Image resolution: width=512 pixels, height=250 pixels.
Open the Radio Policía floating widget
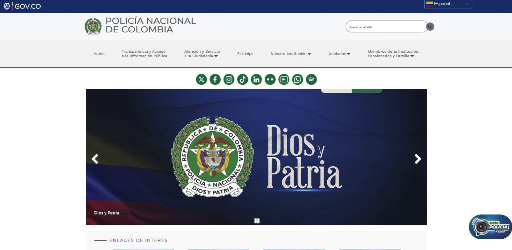coord(490,227)
